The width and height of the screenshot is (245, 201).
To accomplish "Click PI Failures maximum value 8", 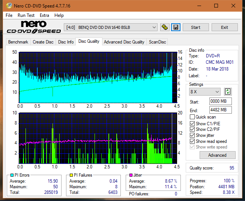I will tap(116, 187).
